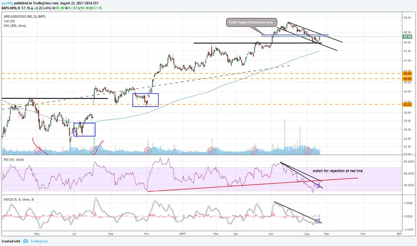Screen dimensions: 417x246
Task: Open the earnings marker from early May 2017
Action: point(254,151)
